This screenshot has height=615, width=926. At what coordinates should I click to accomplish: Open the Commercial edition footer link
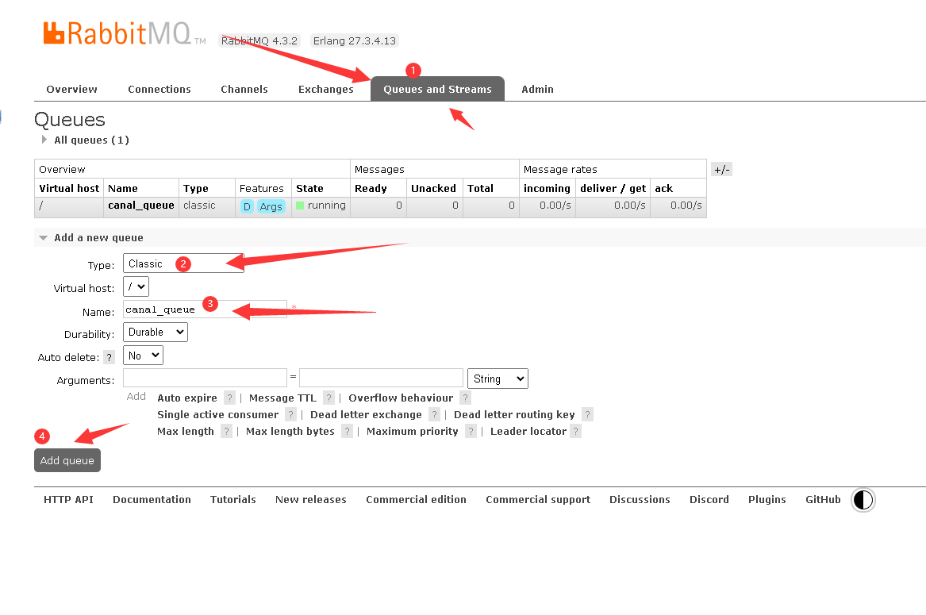tap(417, 500)
